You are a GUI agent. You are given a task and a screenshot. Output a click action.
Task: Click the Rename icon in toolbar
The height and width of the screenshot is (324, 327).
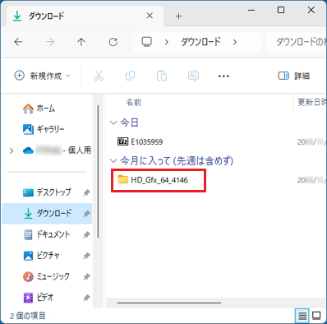pyautogui.click(x=193, y=76)
